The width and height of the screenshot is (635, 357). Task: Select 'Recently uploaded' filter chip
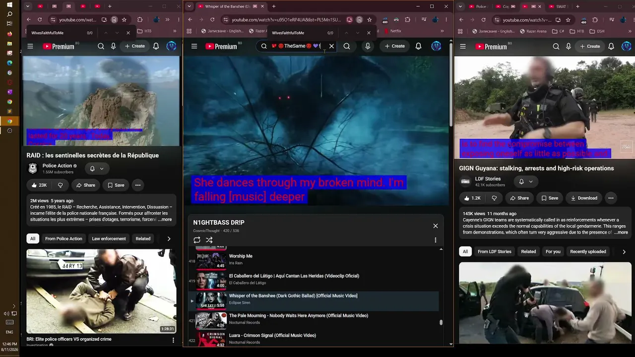click(x=588, y=251)
